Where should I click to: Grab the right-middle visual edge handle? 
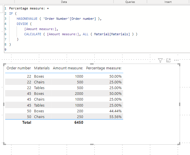(x=180, y=104)
